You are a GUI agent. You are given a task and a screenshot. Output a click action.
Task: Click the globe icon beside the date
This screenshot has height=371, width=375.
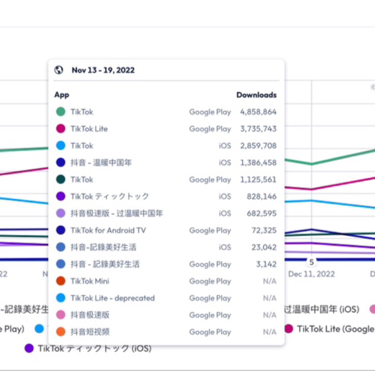click(59, 70)
